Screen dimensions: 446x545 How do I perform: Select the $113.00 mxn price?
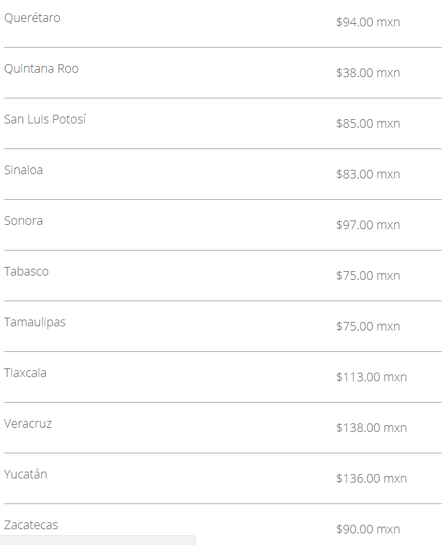click(x=372, y=378)
